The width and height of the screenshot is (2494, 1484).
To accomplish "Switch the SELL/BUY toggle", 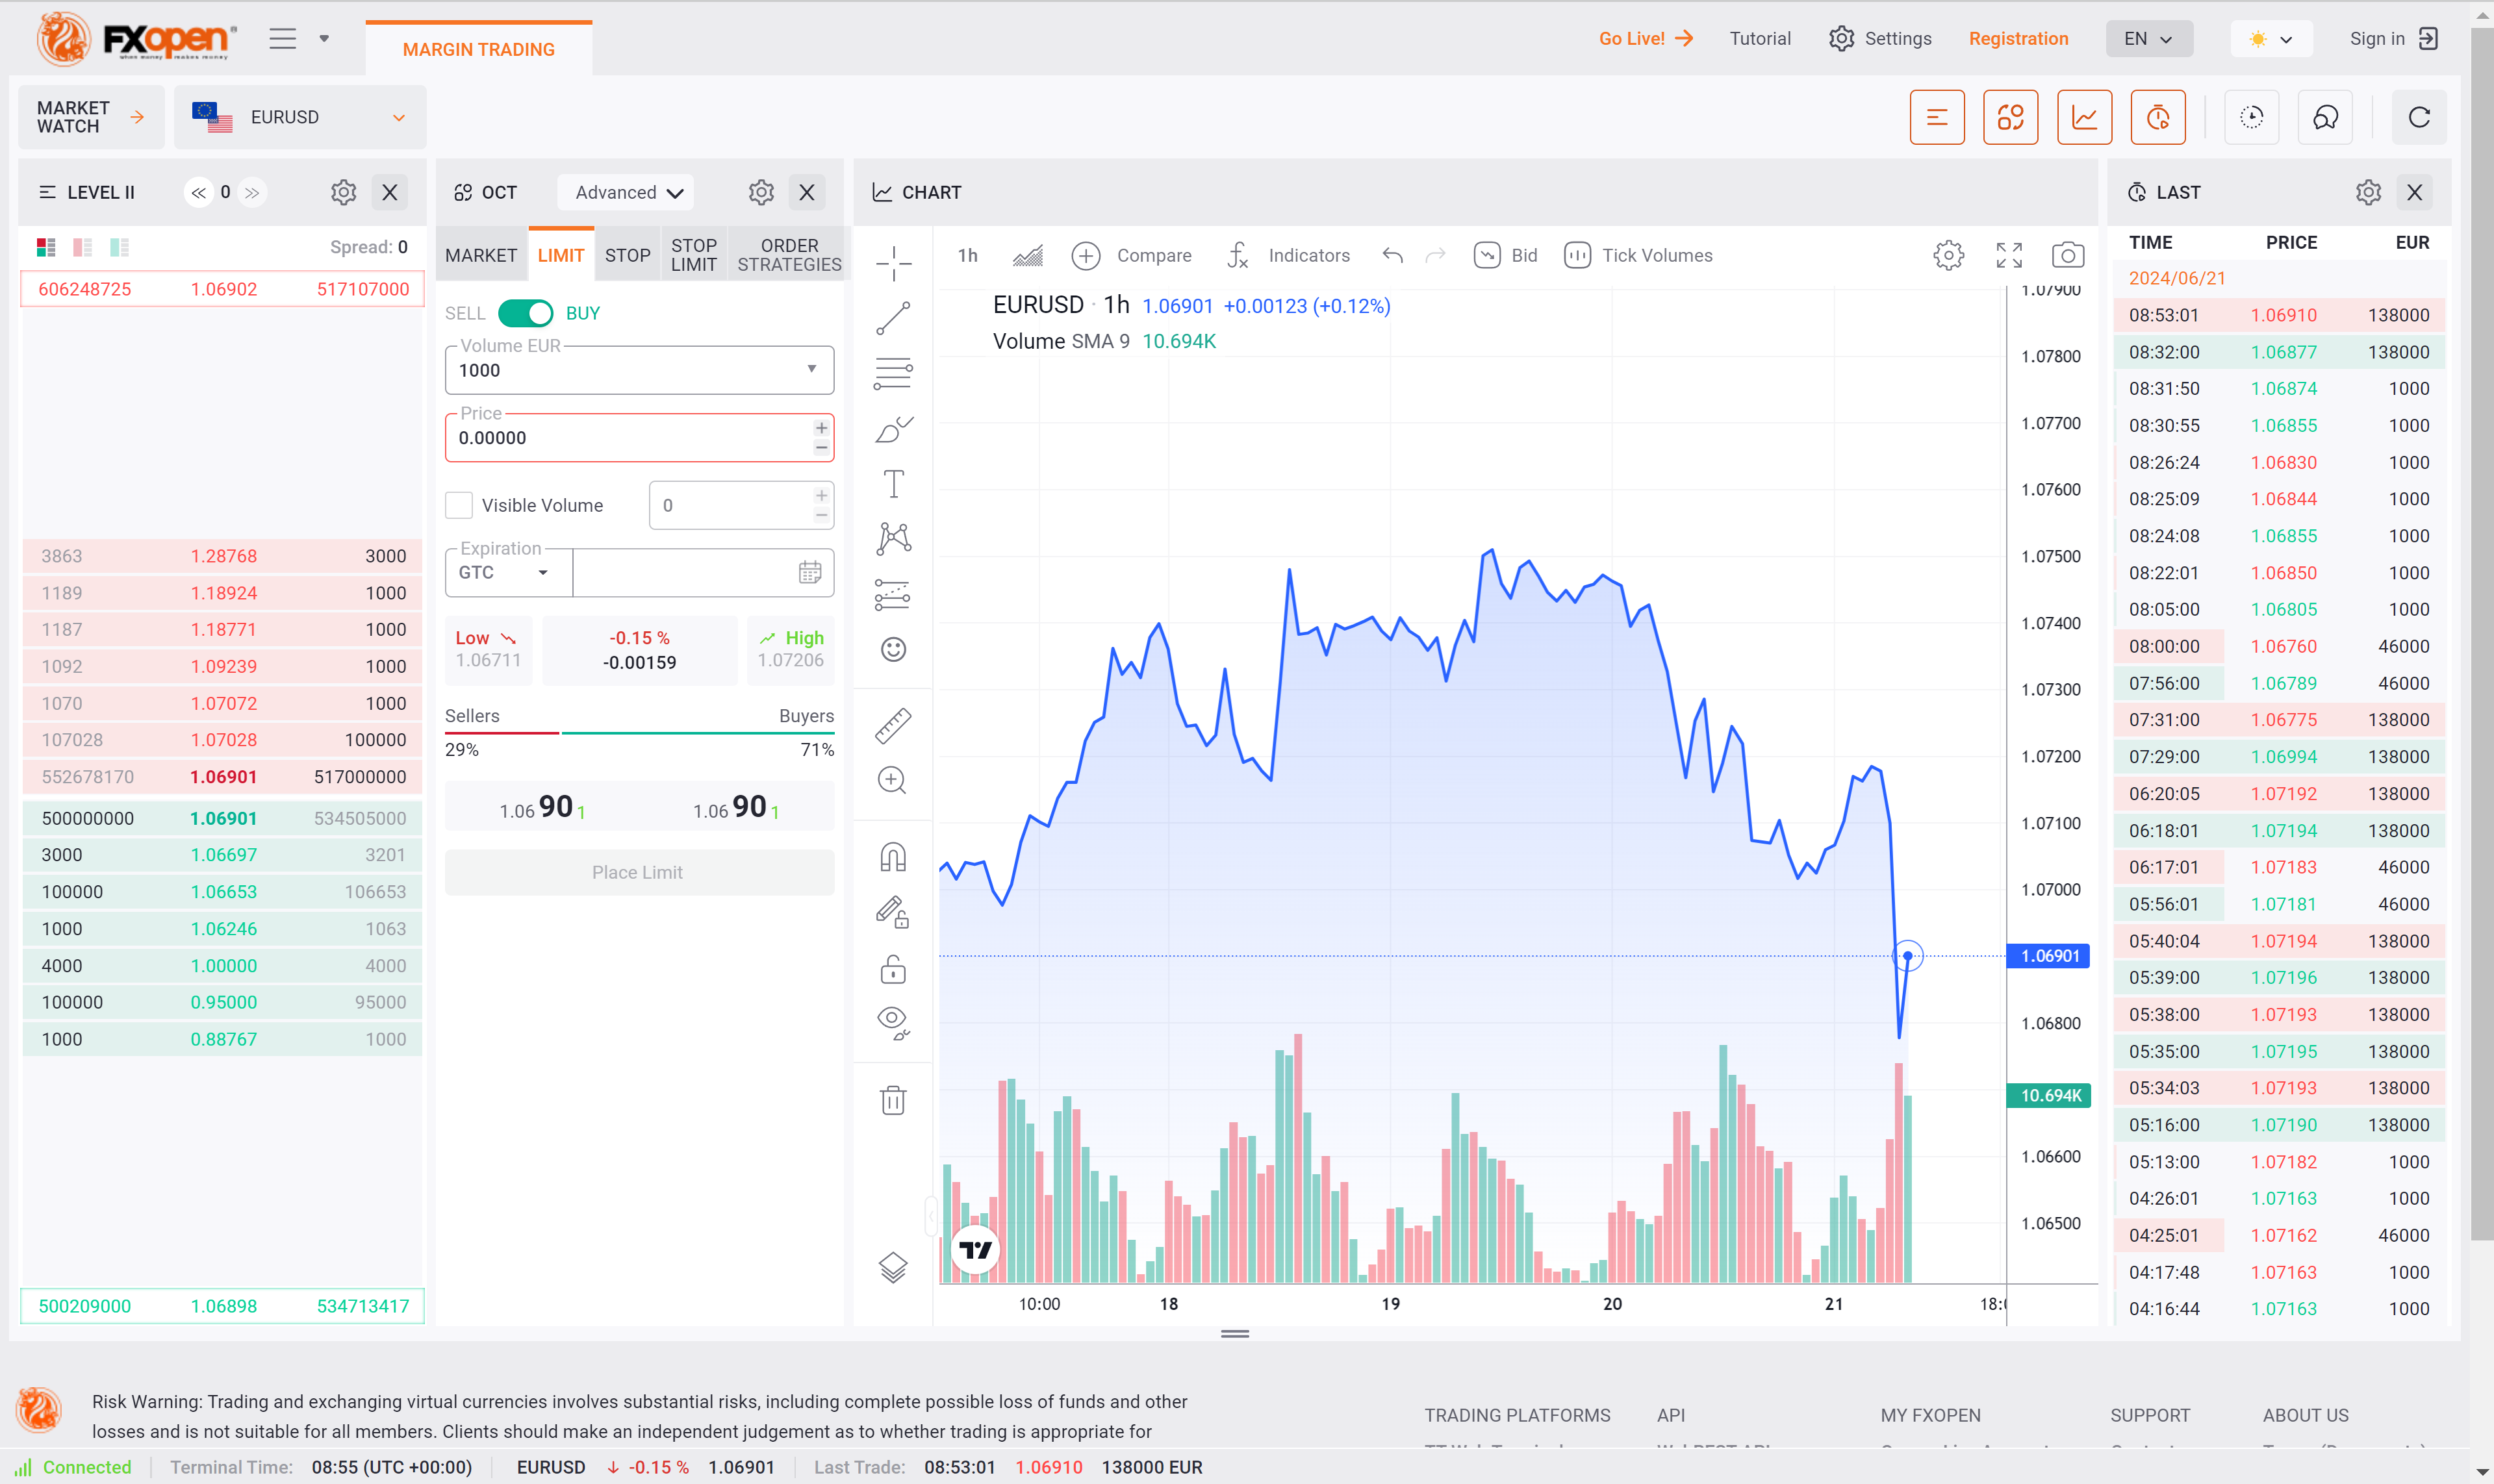I will (525, 313).
